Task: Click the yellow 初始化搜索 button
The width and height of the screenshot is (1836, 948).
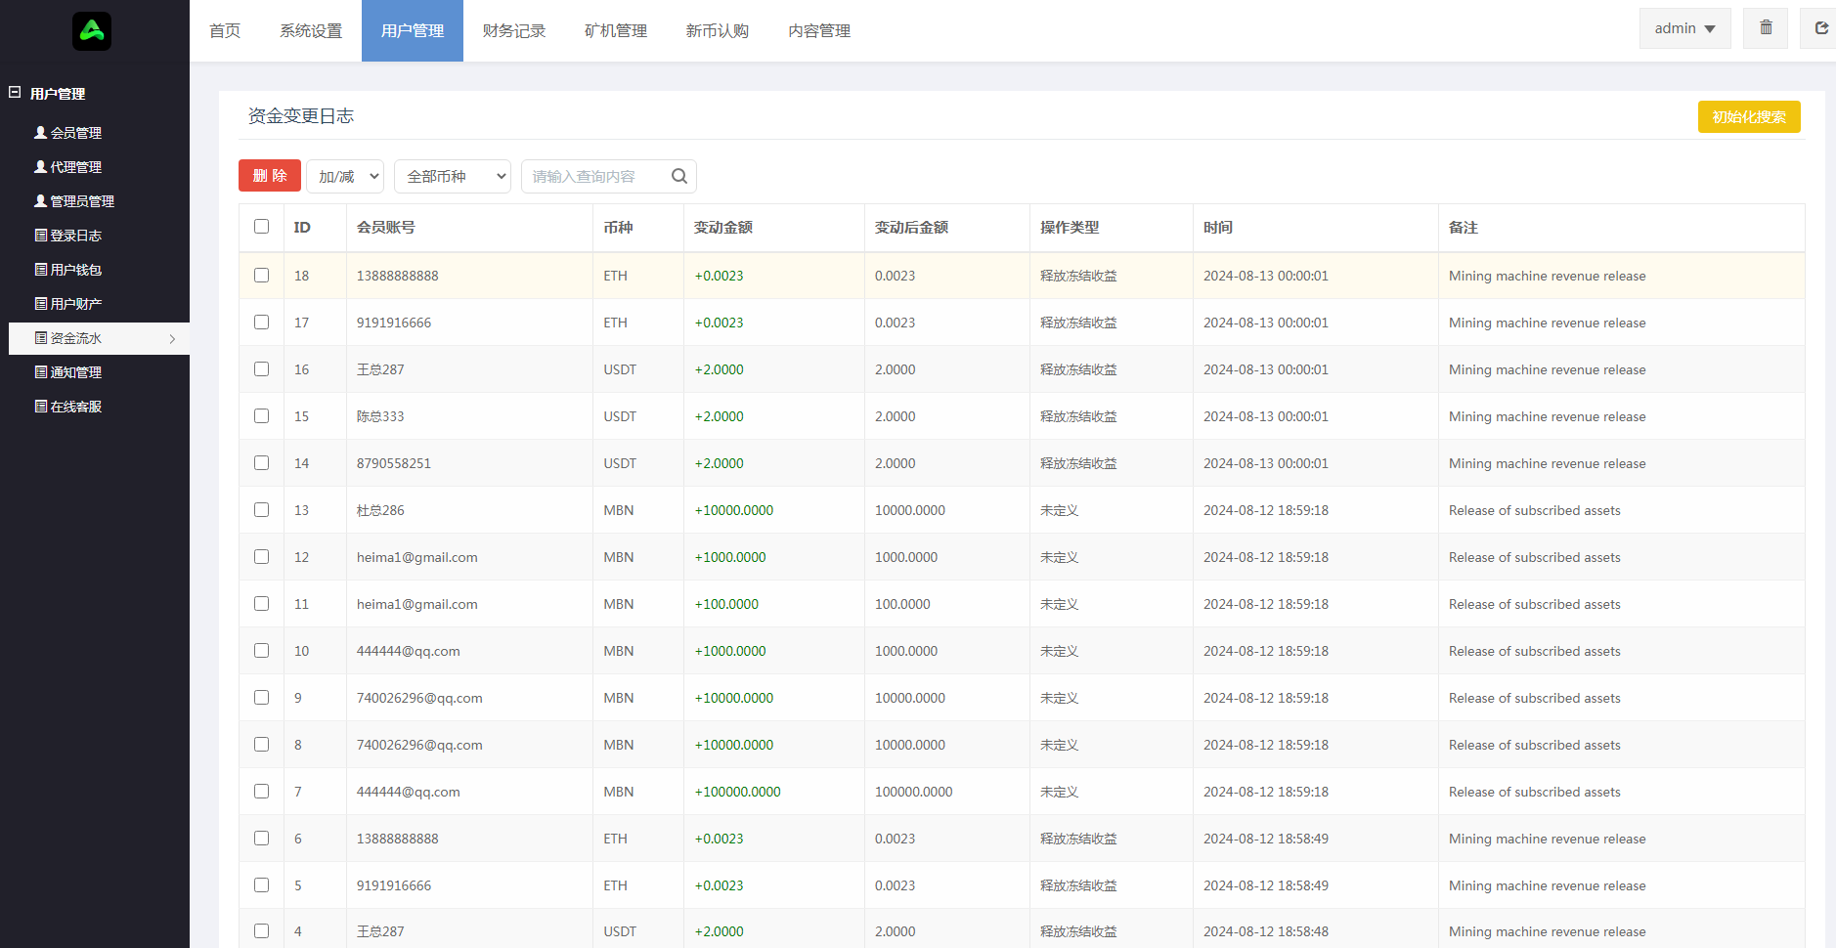Action: click(x=1748, y=117)
